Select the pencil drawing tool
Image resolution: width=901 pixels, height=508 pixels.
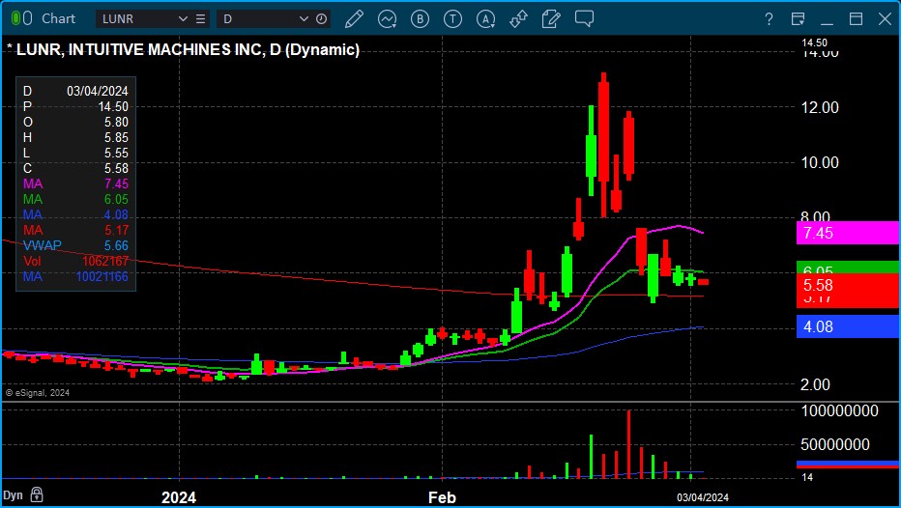[354, 19]
